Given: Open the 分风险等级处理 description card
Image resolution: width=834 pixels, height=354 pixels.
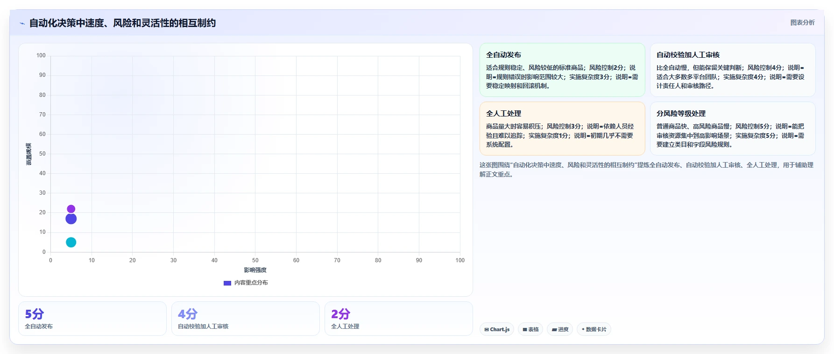Looking at the screenshot, I should [x=733, y=129].
